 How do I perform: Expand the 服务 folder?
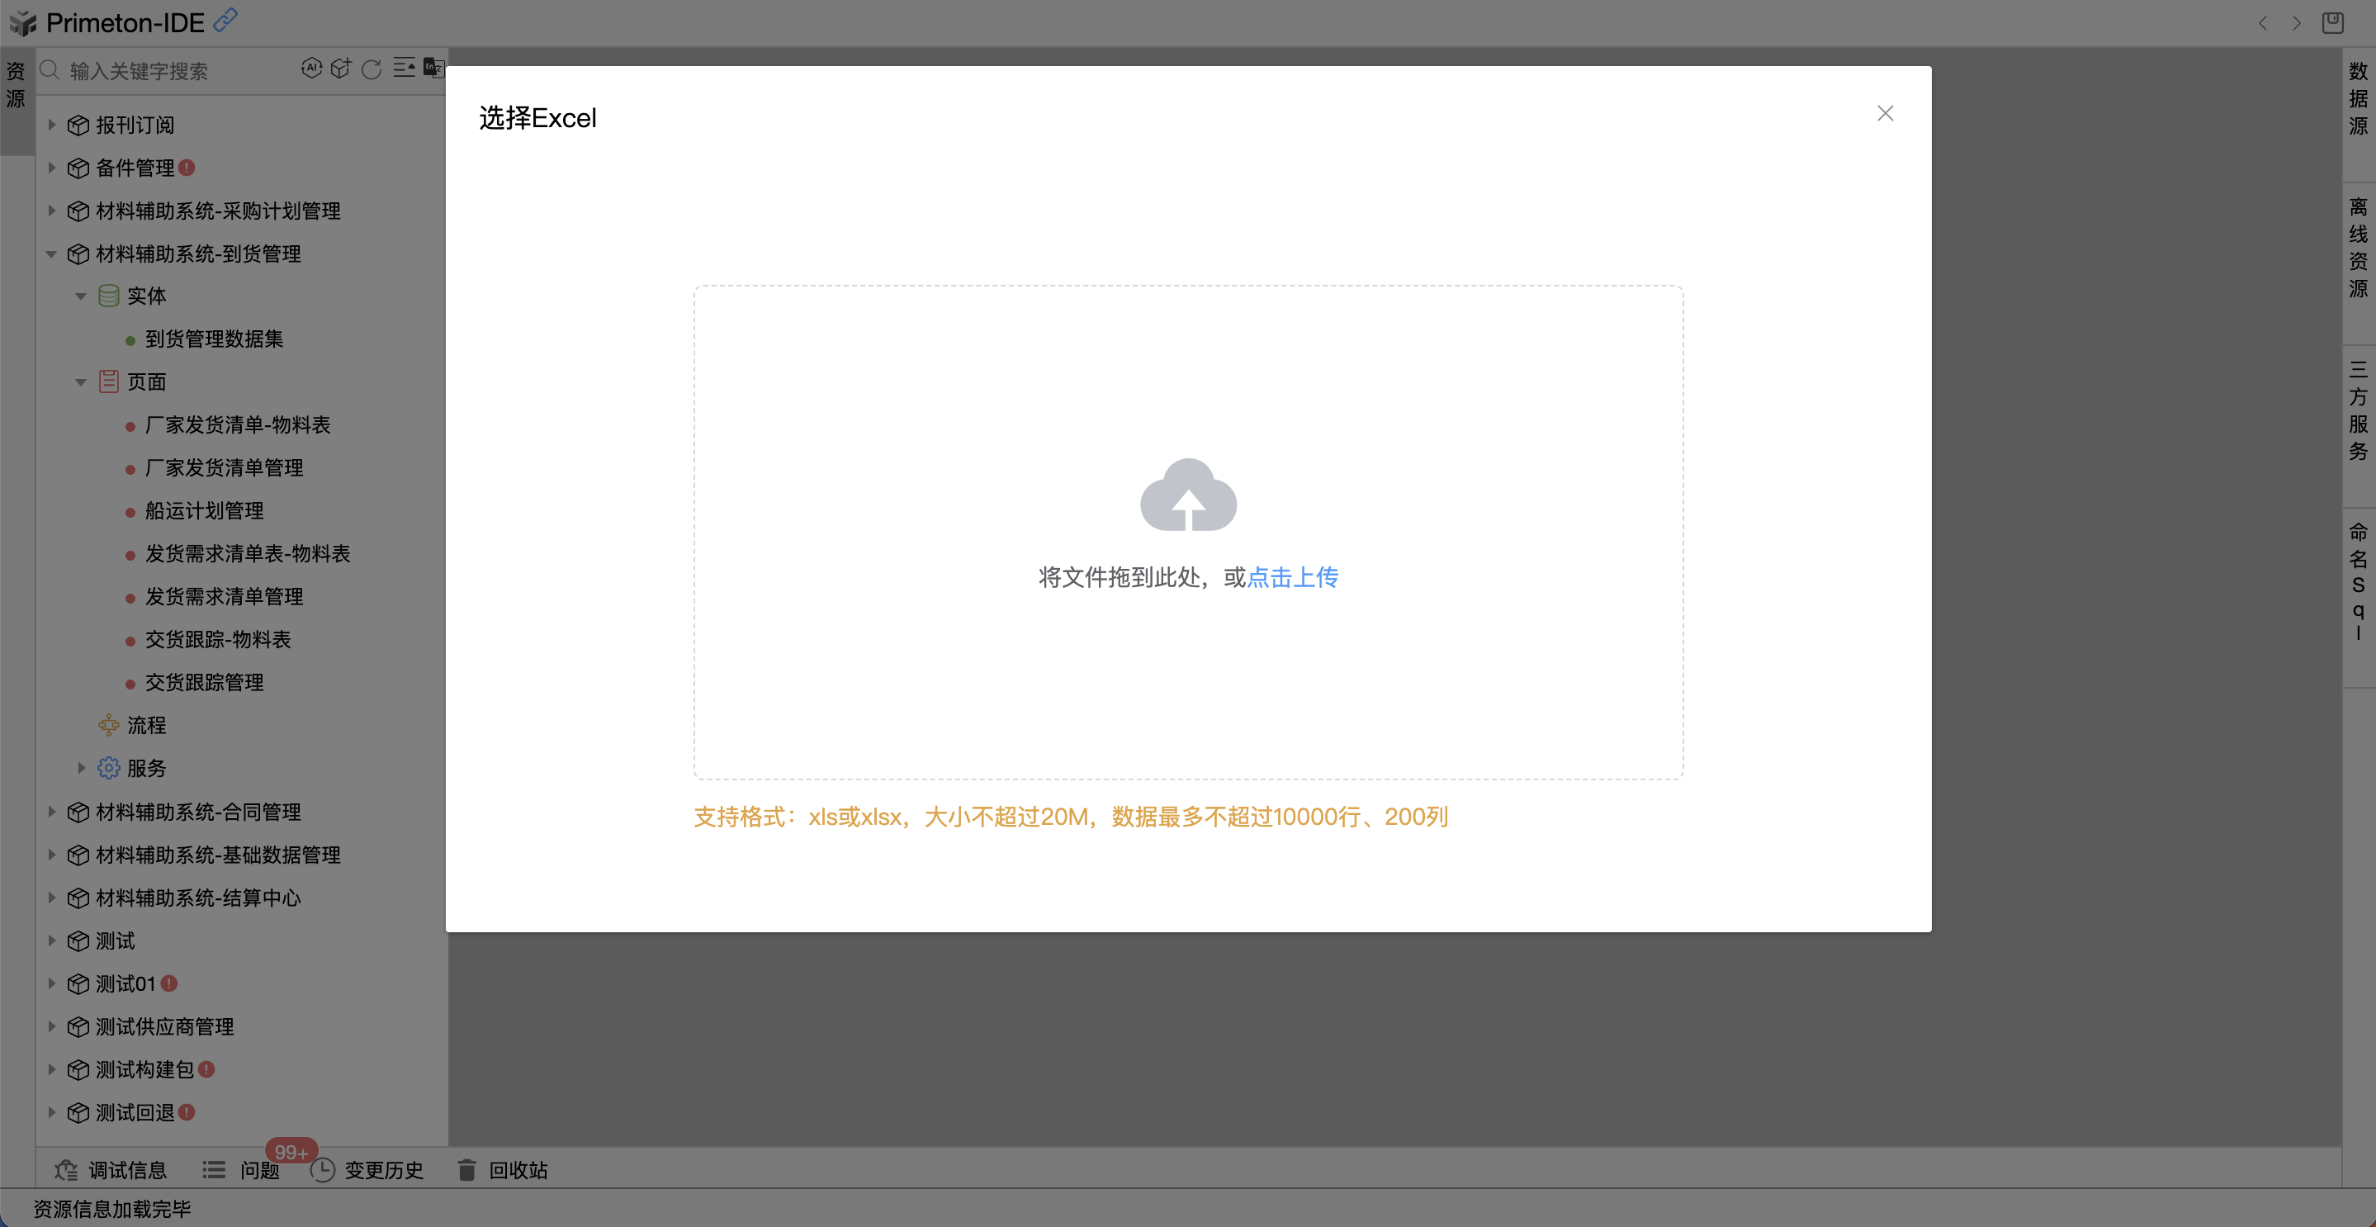click(x=81, y=768)
